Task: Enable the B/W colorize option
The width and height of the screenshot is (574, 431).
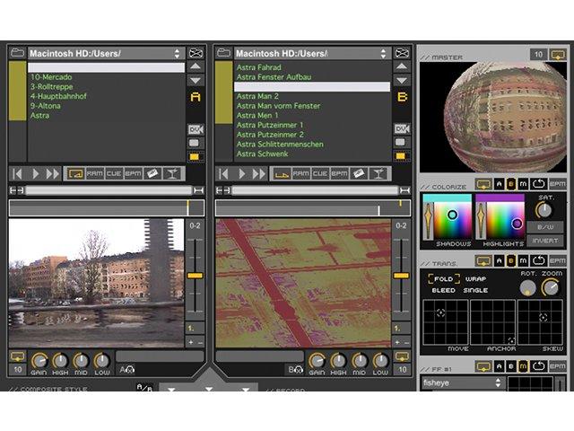Action: click(x=545, y=227)
